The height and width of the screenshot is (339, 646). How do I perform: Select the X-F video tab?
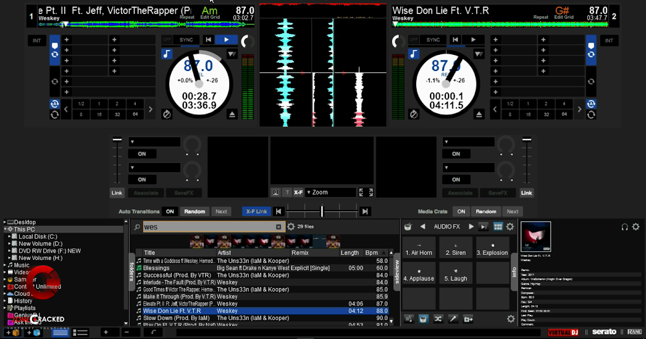[x=298, y=192]
